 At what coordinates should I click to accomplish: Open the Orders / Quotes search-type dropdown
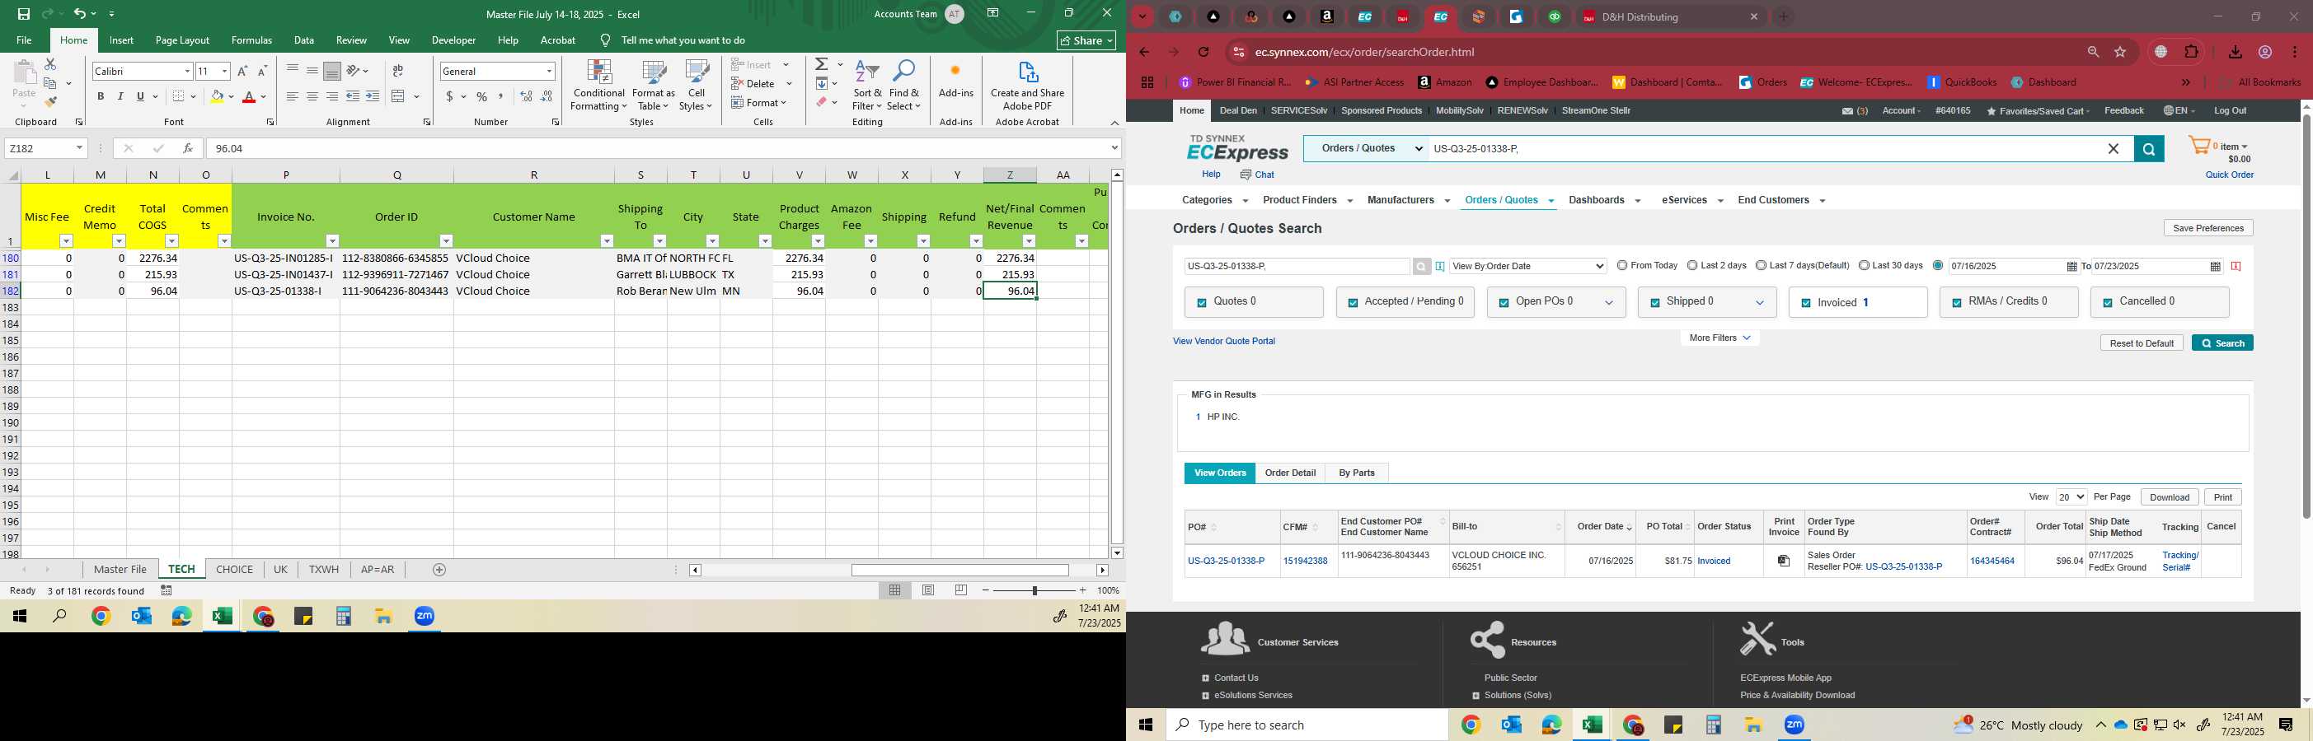1366,149
